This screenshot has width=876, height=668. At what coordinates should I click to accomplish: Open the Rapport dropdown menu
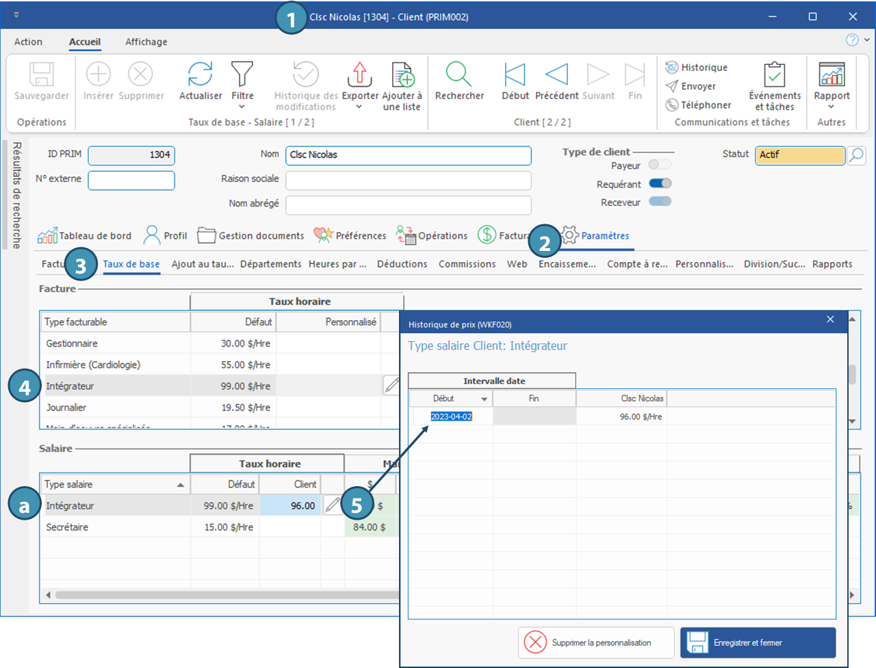coord(832,107)
